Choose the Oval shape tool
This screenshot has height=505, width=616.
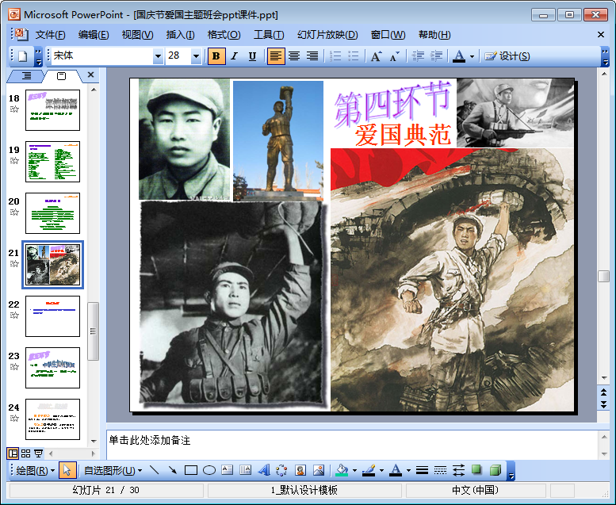209,470
